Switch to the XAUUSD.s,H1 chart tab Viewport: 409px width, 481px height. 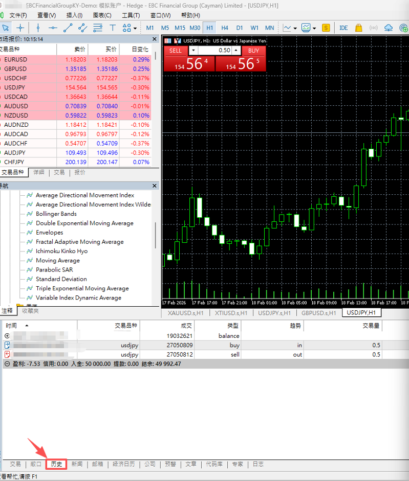[186, 313]
